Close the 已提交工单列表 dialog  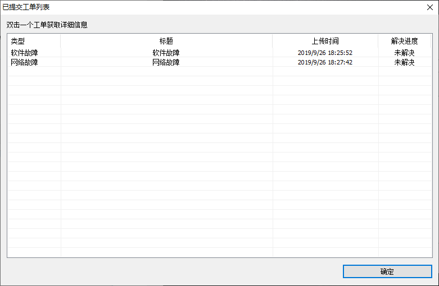point(430,7)
